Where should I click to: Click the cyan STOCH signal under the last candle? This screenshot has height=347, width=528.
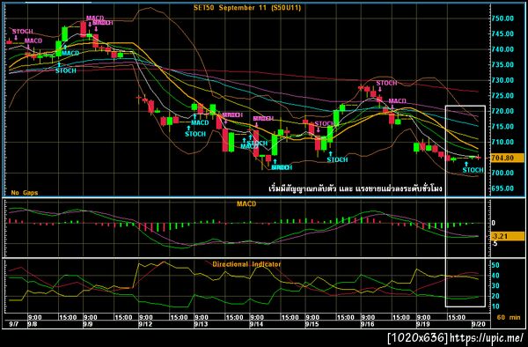473,170
